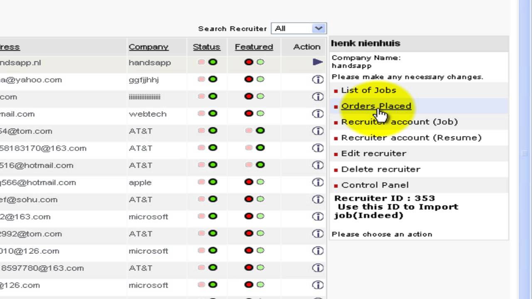Click the a@yahoo.com email cell

click(31, 80)
